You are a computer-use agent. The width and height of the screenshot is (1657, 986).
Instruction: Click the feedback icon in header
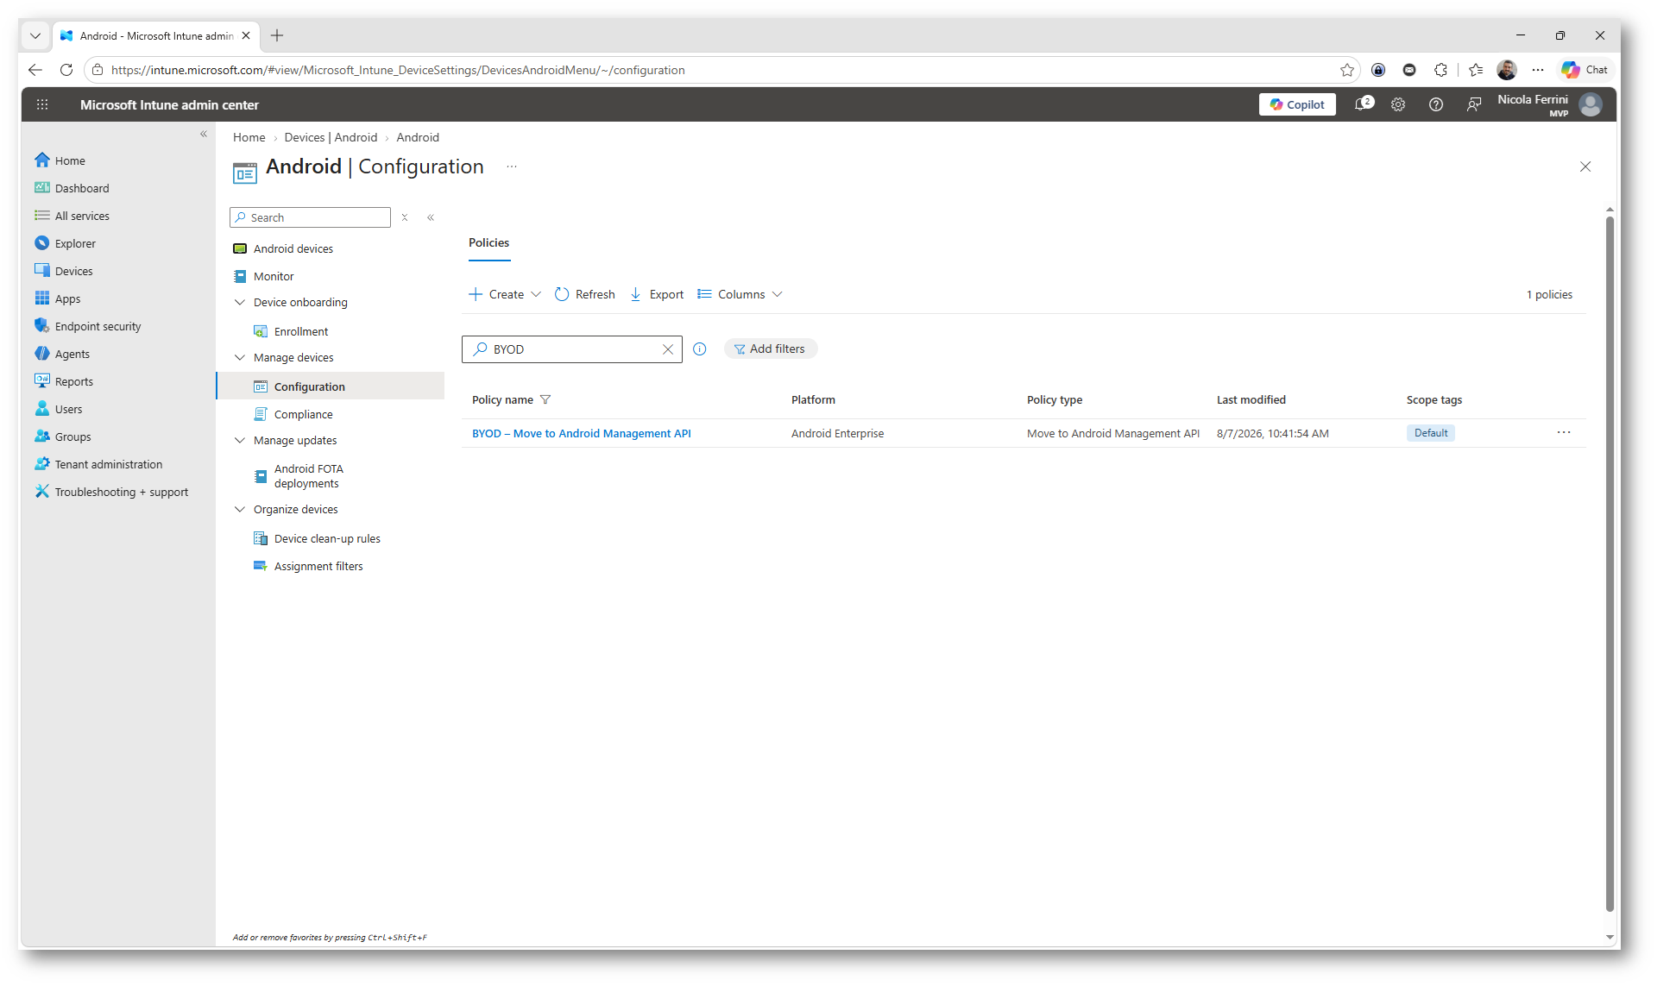pyautogui.click(x=1474, y=104)
